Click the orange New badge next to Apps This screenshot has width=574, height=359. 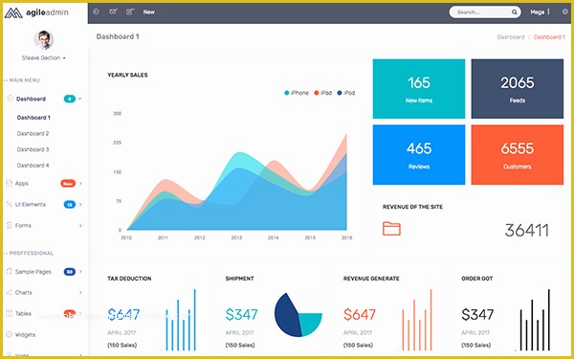68,183
